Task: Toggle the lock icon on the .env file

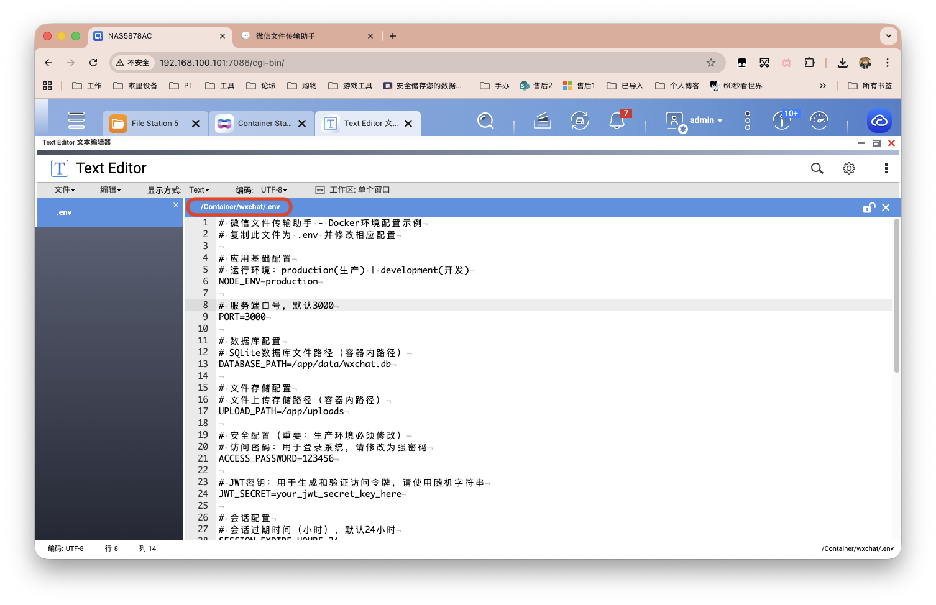Action: (x=868, y=207)
